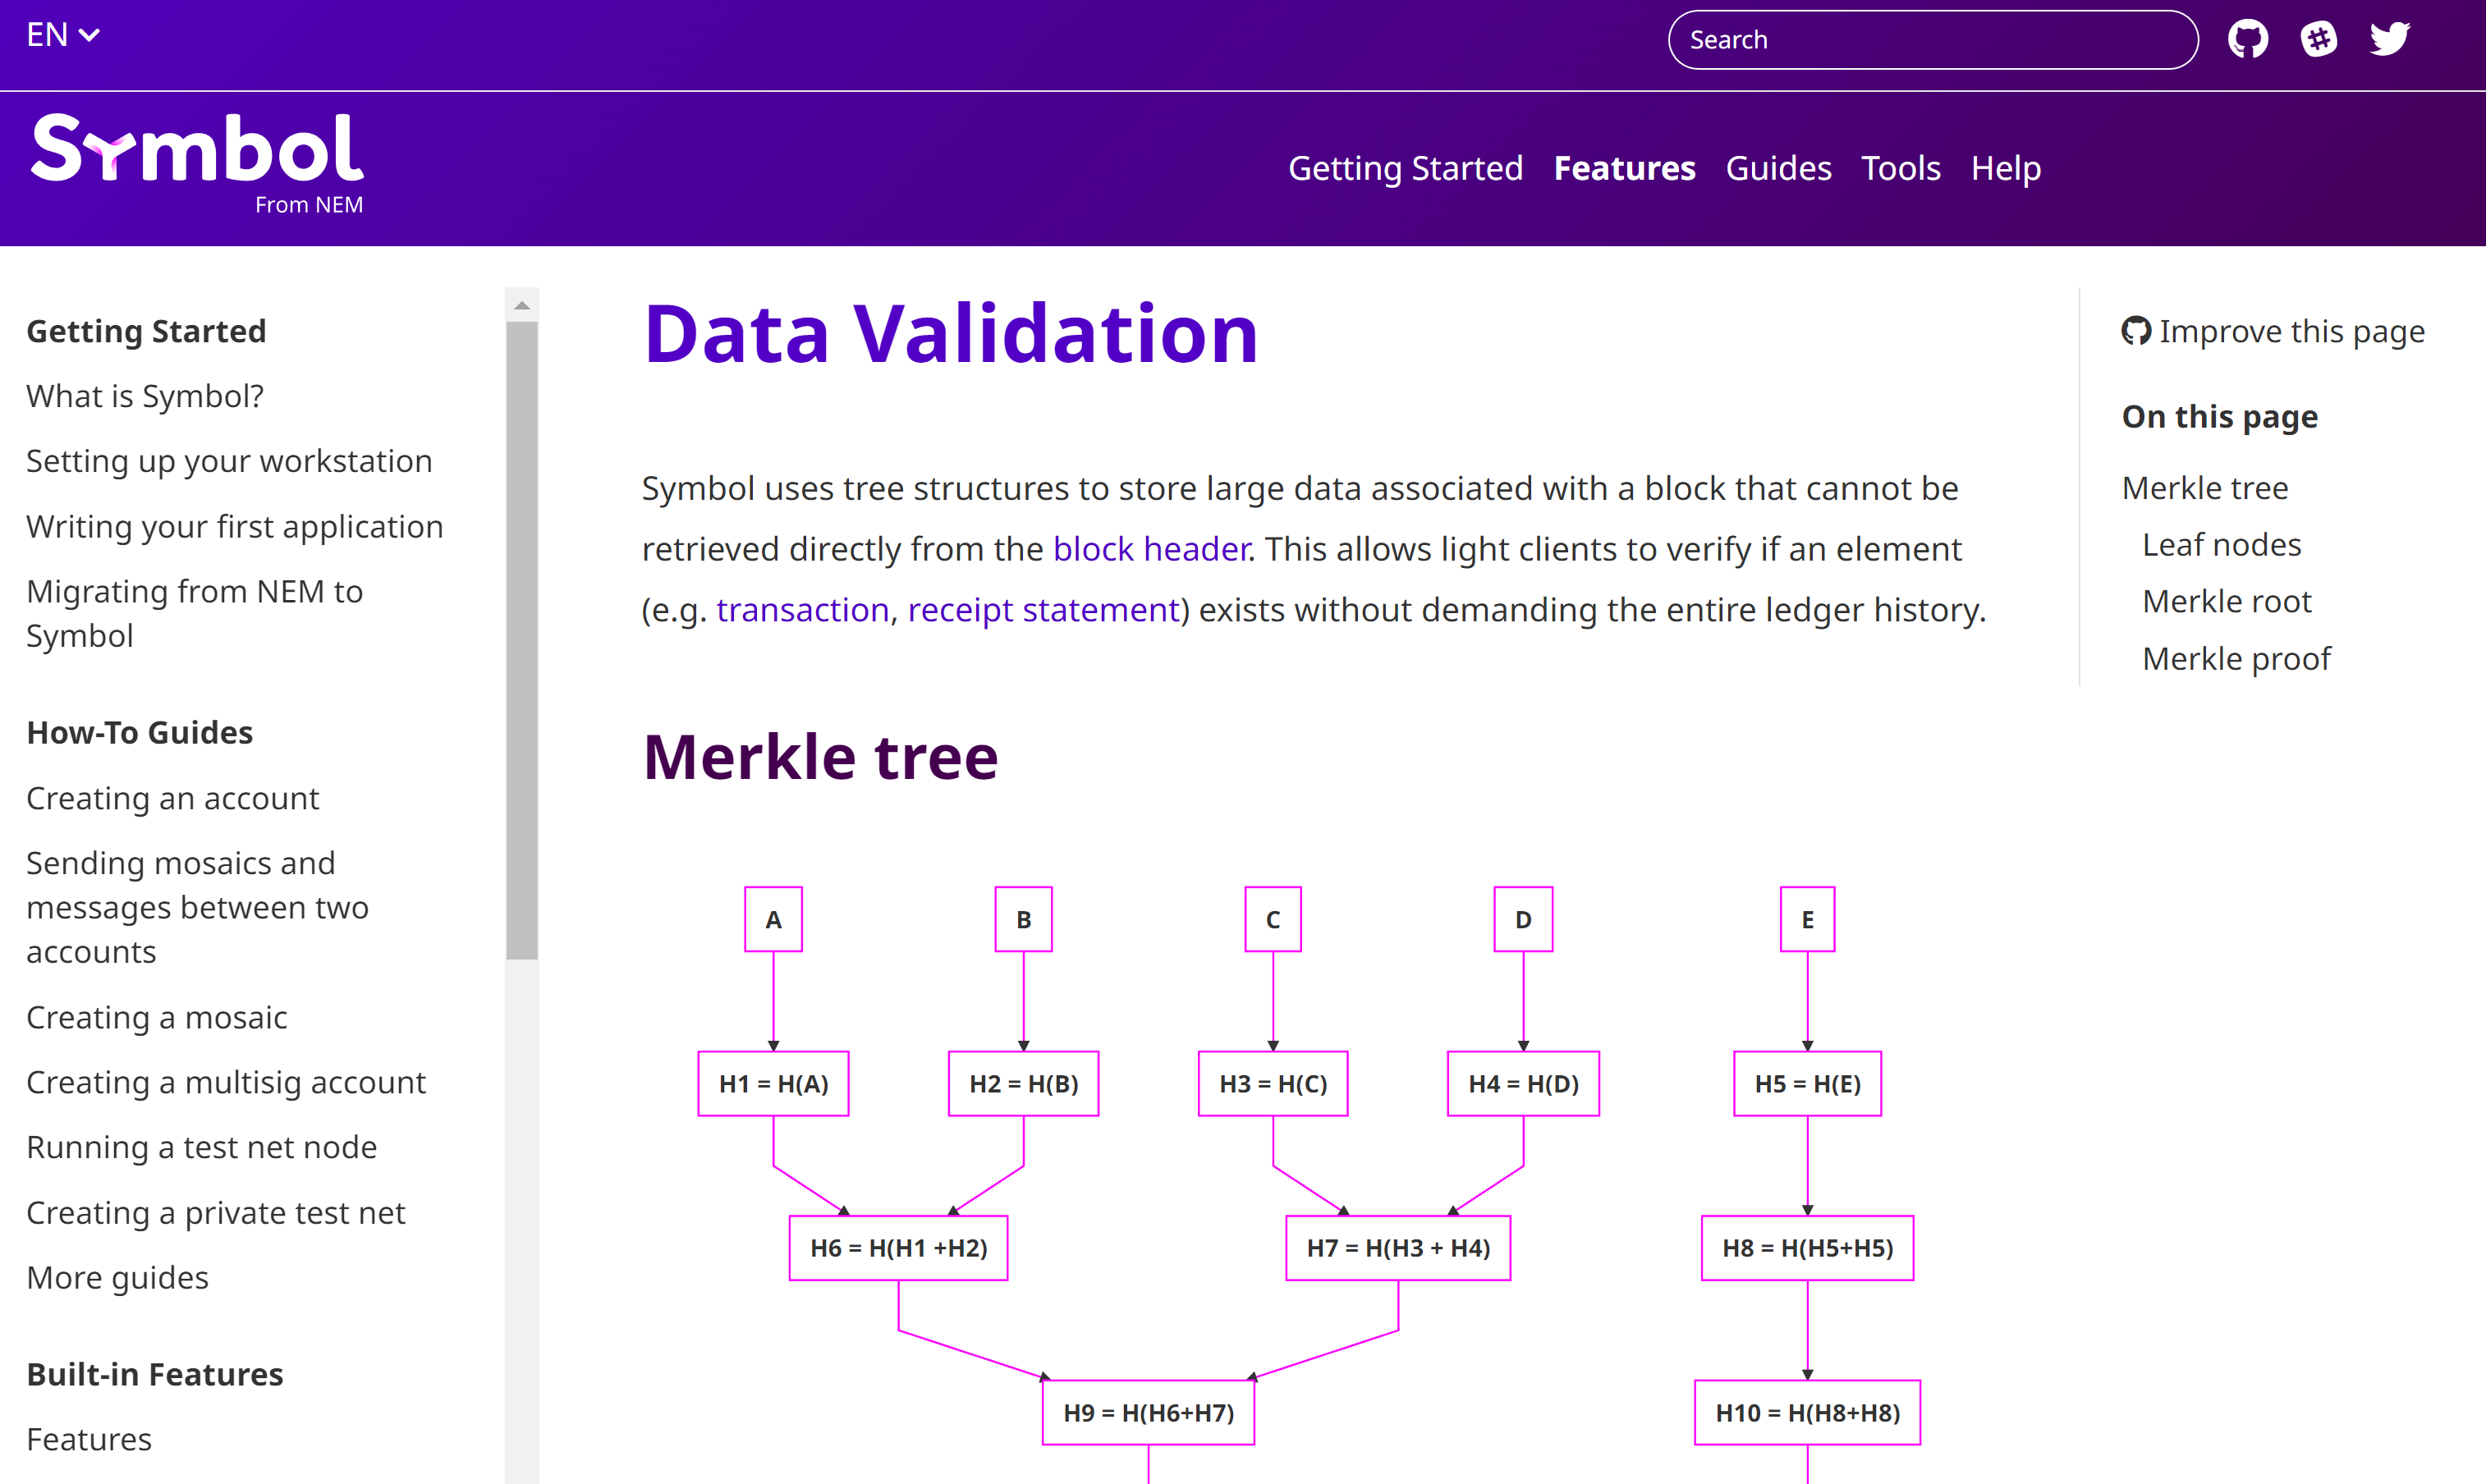The height and width of the screenshot is (1484, 2486).
Task: Open Creating a mosaic guide
Action: 156,1017
